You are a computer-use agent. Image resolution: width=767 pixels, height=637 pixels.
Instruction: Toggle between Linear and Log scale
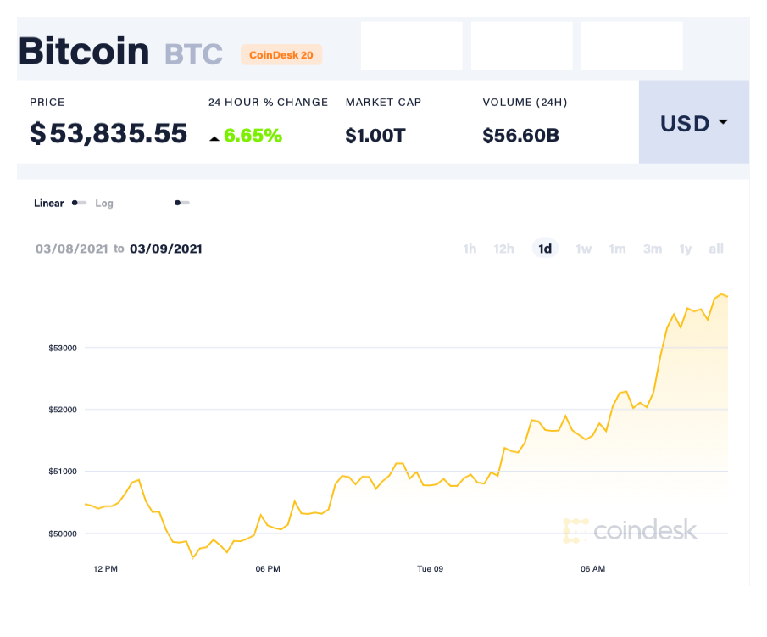pos(78,204)
